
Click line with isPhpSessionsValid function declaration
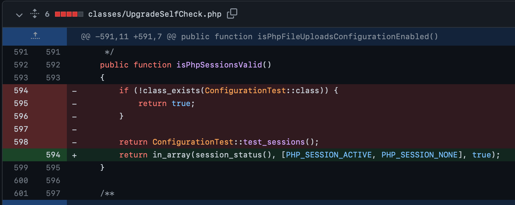point(291,65)
